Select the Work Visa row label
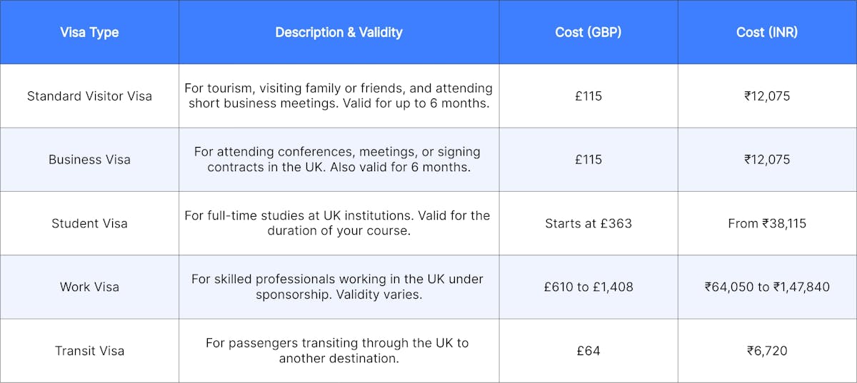 (x=89, y=287)
